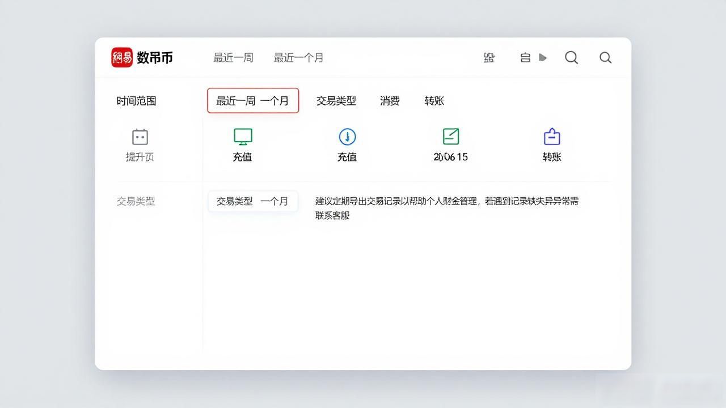Select the red-outlined 最近一周 一个月 filter
Screen dimensions: 726x408
coord(253,101)
